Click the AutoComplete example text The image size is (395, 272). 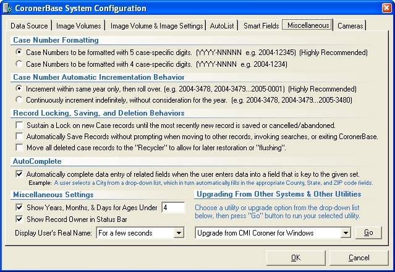click(x=201, y=183)
